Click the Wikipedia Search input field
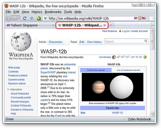The height and width of the screenshot is (128, 161). (124, 41)
